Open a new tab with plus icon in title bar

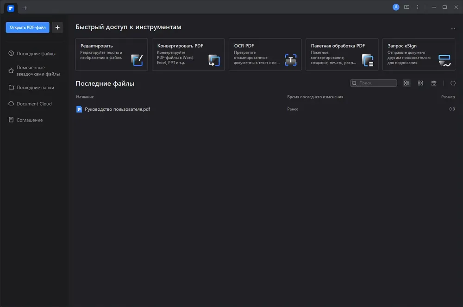click(x=25, y=8)
